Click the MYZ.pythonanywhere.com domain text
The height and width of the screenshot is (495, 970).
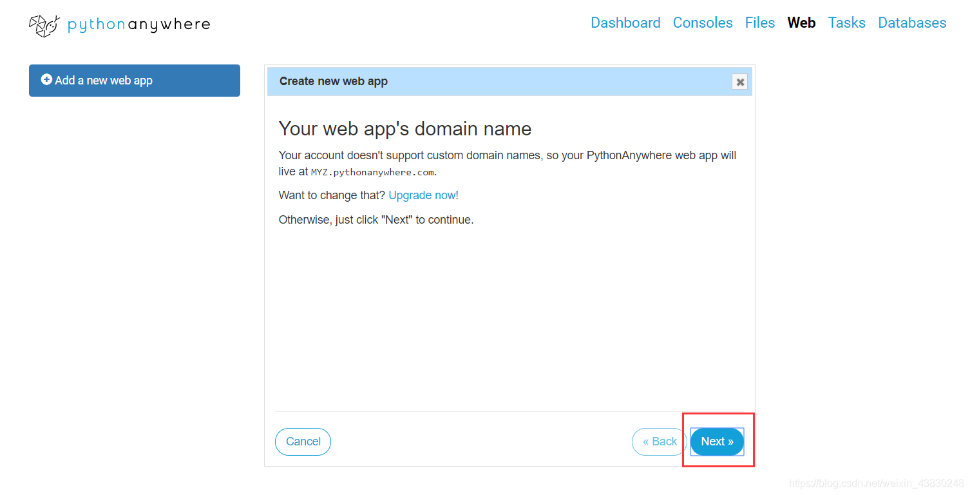(373, 173)
